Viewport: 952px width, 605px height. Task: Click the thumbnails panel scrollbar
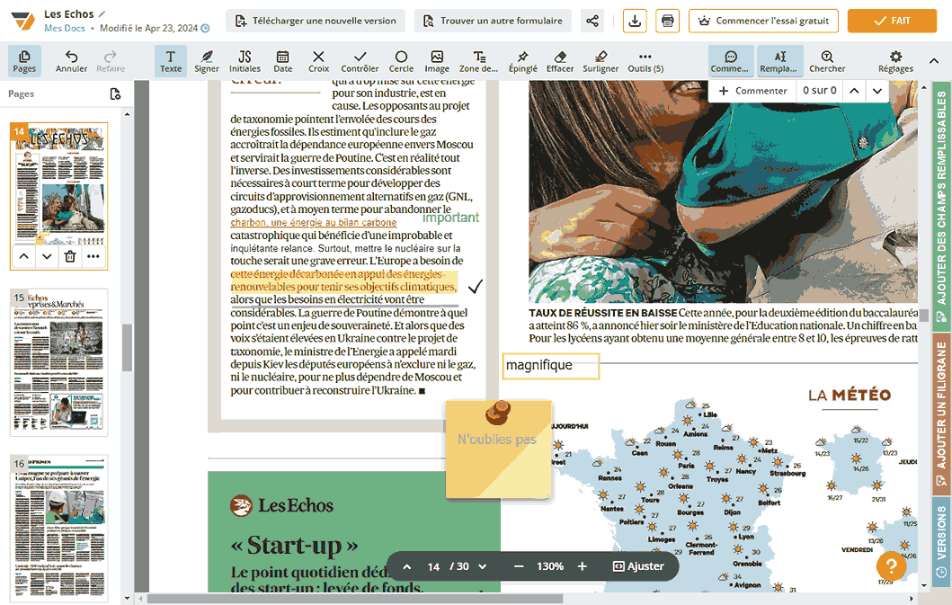pos(127,348)
